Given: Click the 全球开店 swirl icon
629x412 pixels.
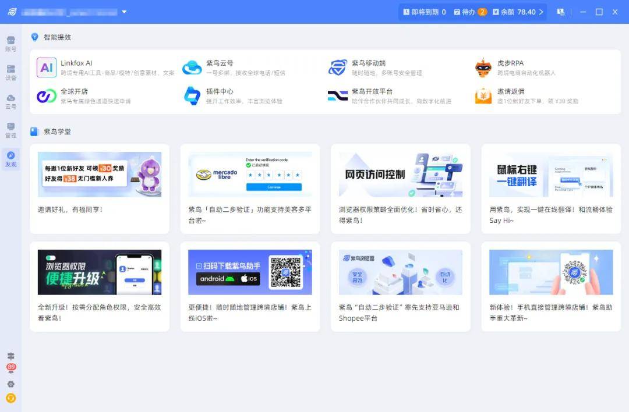Looking at the screenshot, I should [x=47, y=96].
